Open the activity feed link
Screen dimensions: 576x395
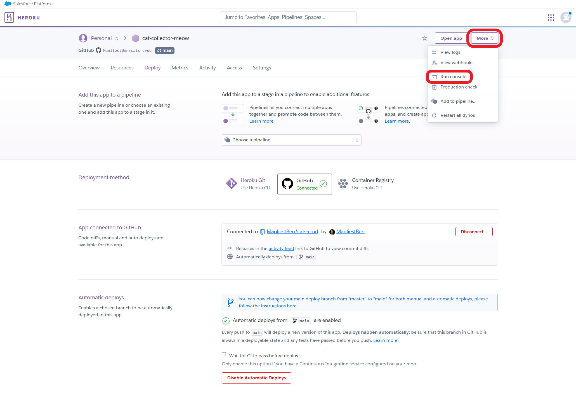tap(281, 249)
